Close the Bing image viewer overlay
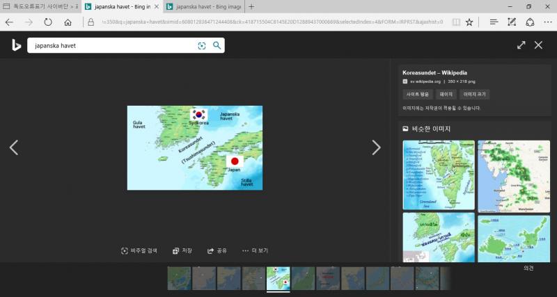This screenshot has width=557, height=297. [x=538, y=45]
